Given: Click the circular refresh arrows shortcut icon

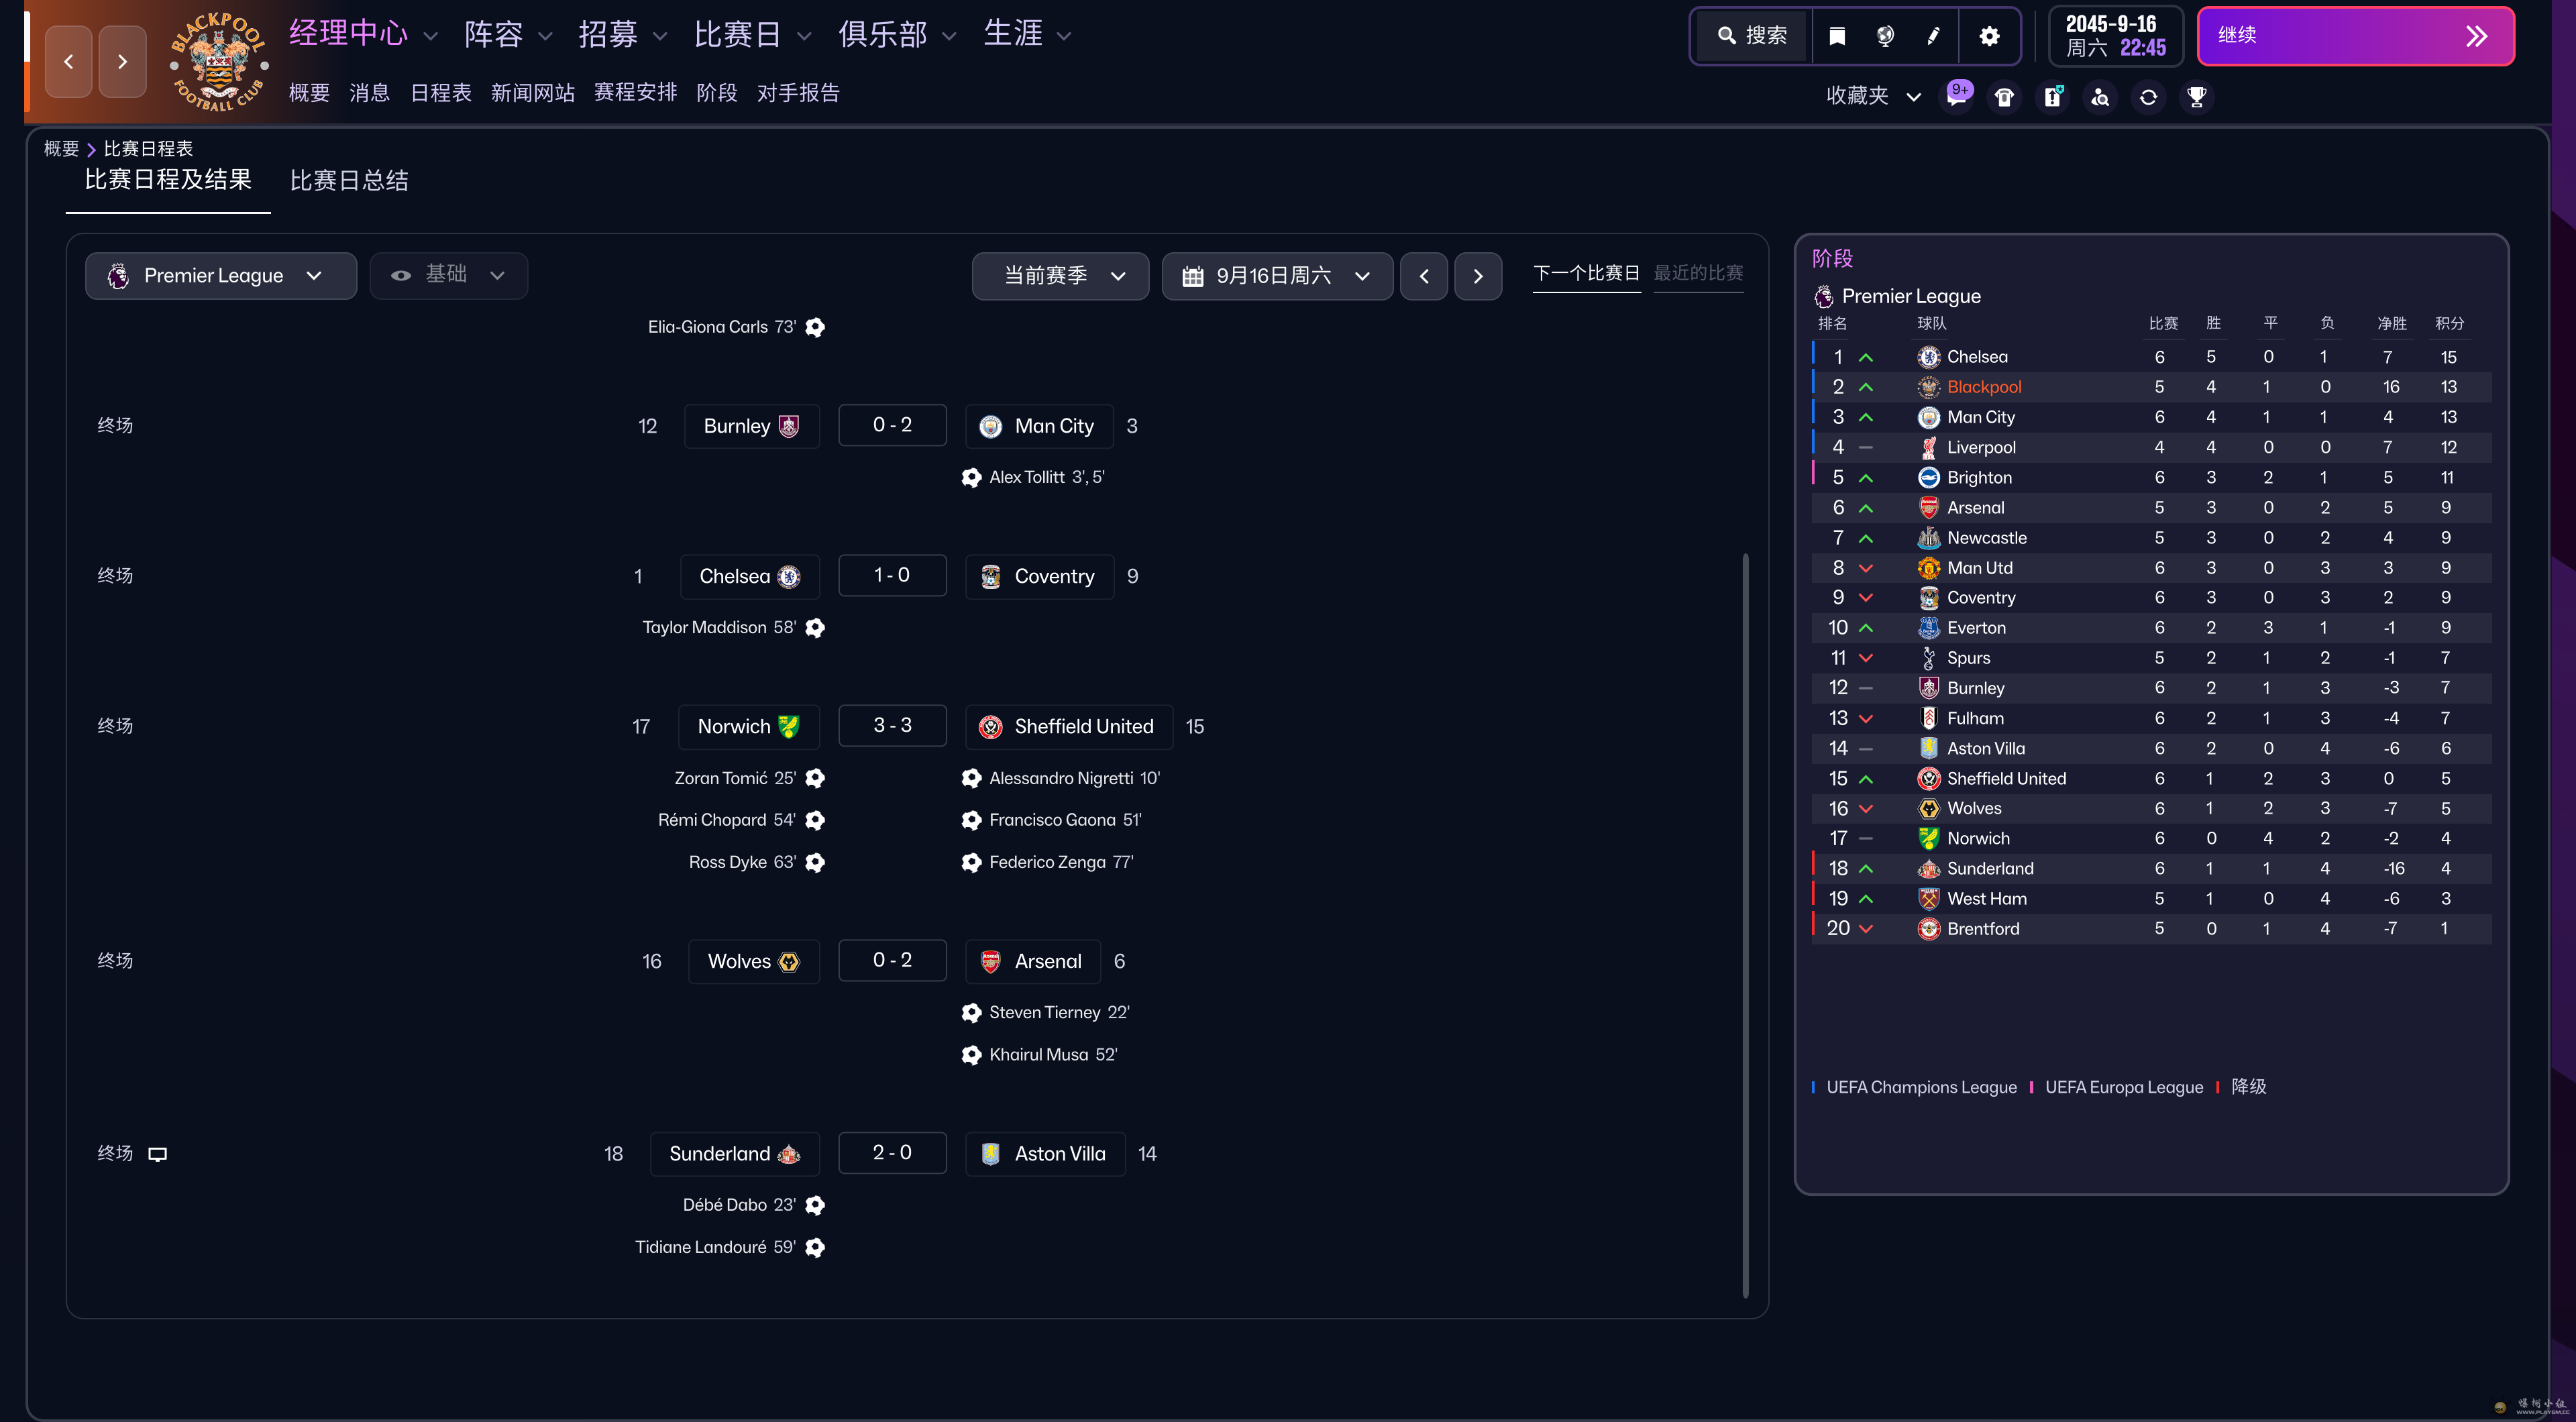Looking at the screenshot, I should coord(2148,97).
